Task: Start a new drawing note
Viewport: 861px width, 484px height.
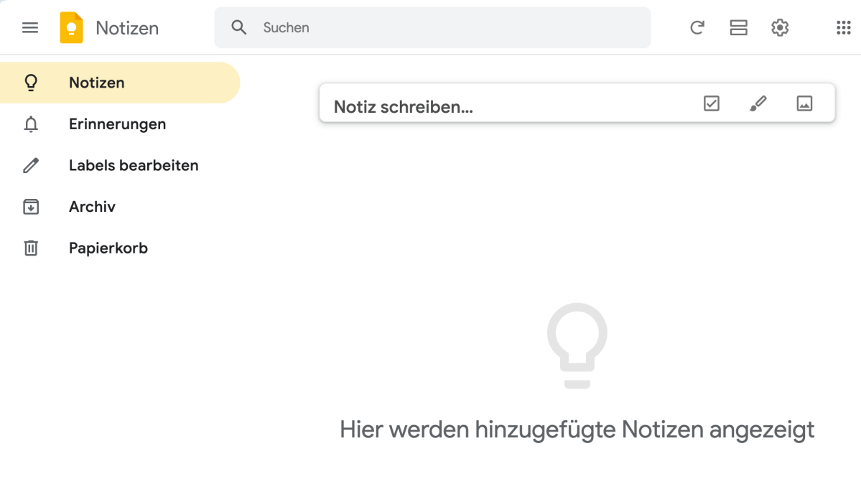Action: [x=758, y=103]
